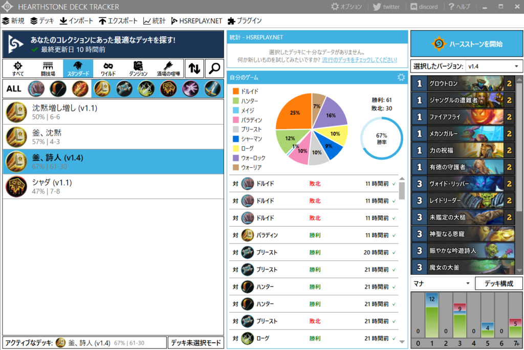Toggle the Priest class filter icon
The height and width of the screenshot is (350, 524).
(x=124, y=89)
